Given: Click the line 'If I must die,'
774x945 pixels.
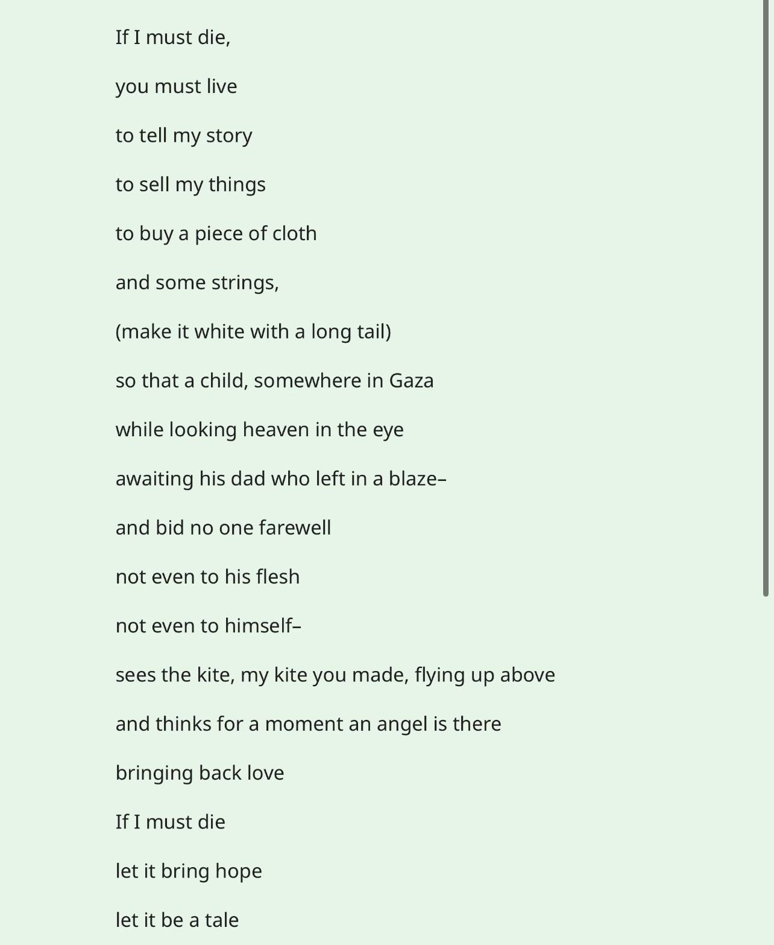Looking at the screenshot, I should click(x=173, y=37).
